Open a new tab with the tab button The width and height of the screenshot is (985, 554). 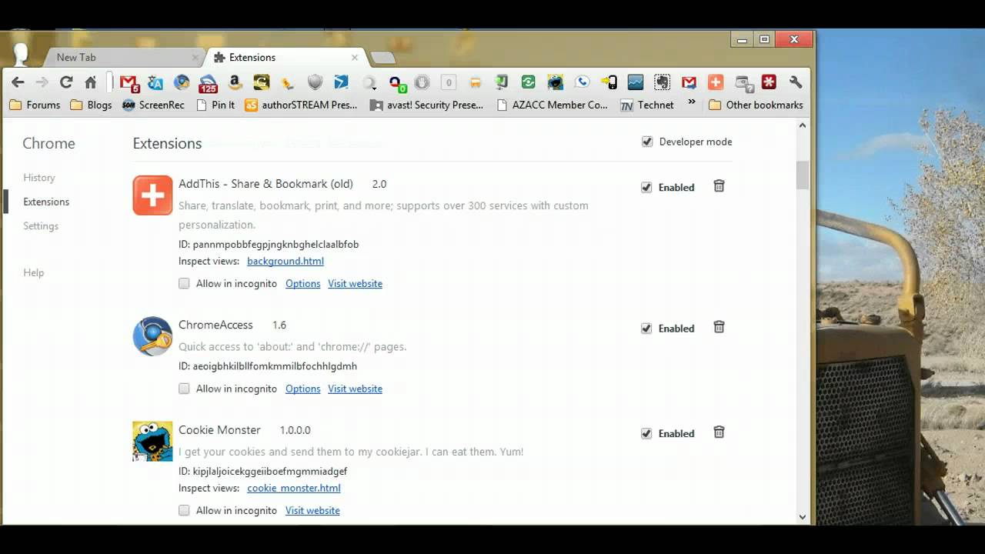382,58
